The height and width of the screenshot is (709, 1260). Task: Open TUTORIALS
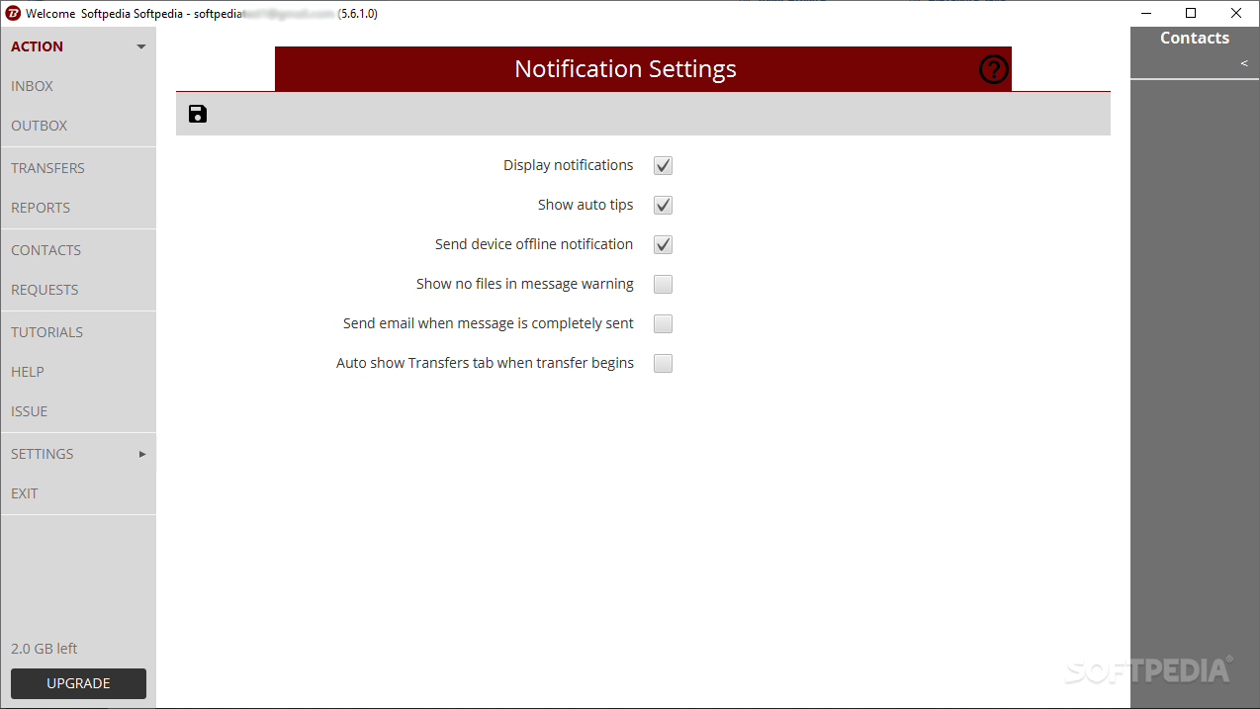coord(46,332)
